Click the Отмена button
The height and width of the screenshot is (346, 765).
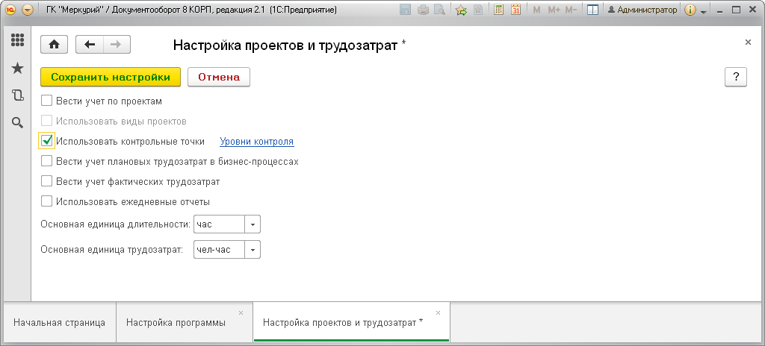(219, 77)
